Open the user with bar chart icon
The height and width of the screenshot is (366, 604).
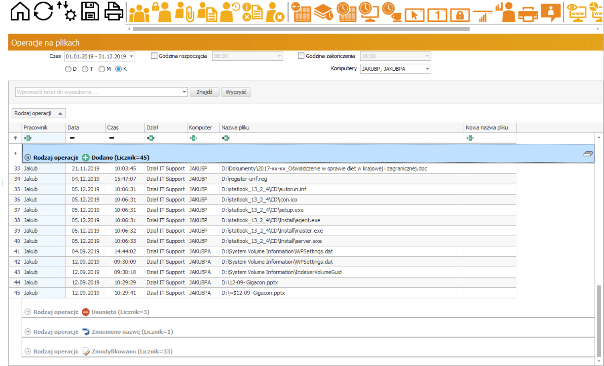coord(505,12)
